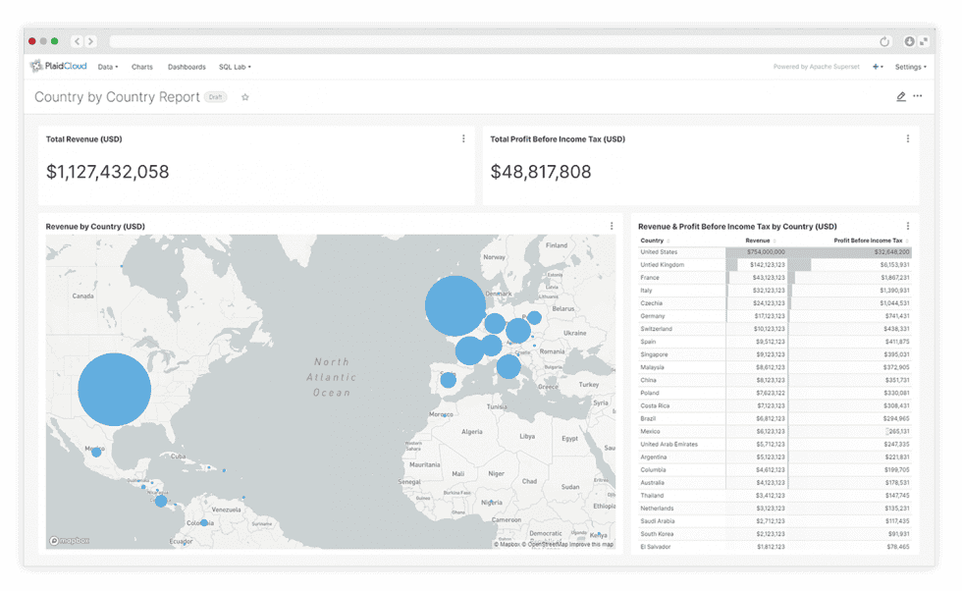The image size is (962, 591).
Task: Click the Switzerland table row
Action: click(x=775, y=329)
